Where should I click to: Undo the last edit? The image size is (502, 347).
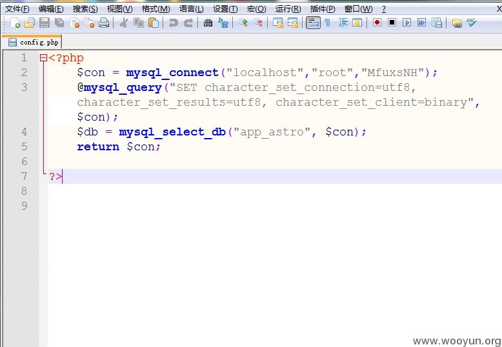point(173,23)
